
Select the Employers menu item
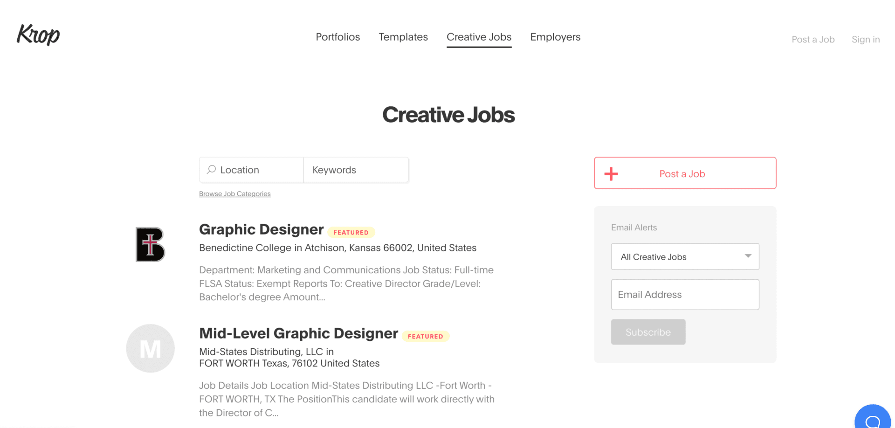coord(555,37)
